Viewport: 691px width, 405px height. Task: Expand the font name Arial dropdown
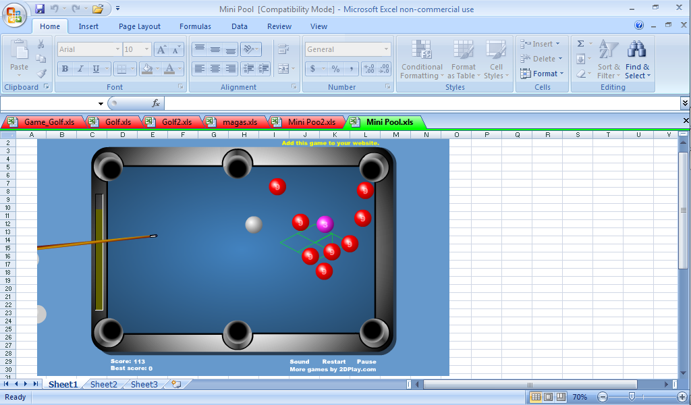pyautogui.click(x=117, y=49)
